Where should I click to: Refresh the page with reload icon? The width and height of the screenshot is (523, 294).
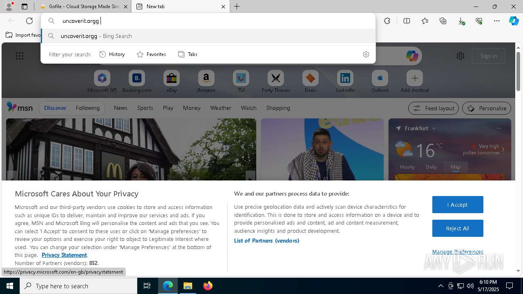(x=29, y=21)
